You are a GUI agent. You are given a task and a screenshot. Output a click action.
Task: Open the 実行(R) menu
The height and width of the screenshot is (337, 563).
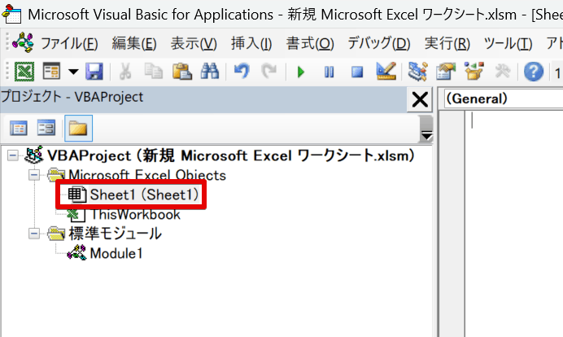point(447,44)
